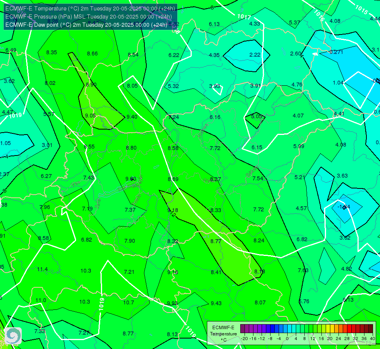This screenshot has height=349, width=380.
Task: Click the 3.63 value on the map
Action: [x=342, y=176]
